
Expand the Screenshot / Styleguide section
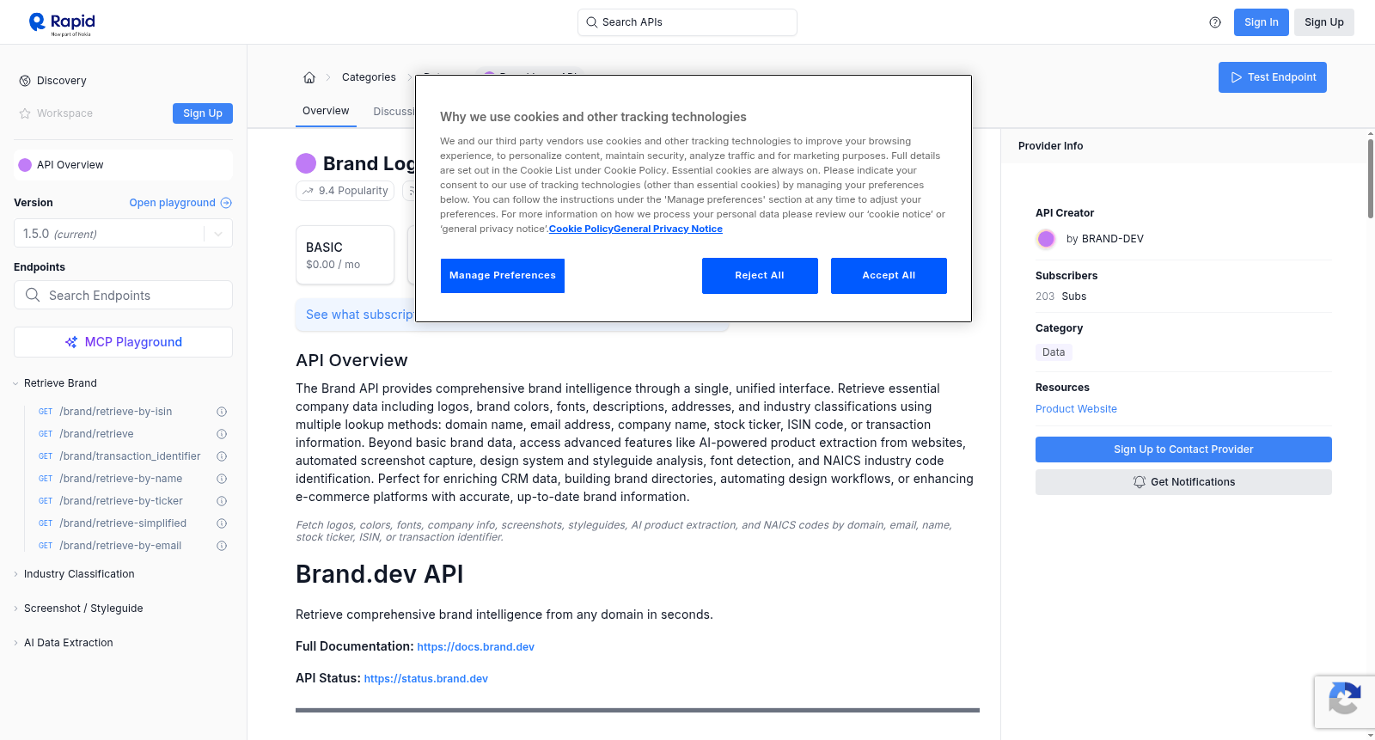point(79,609)
